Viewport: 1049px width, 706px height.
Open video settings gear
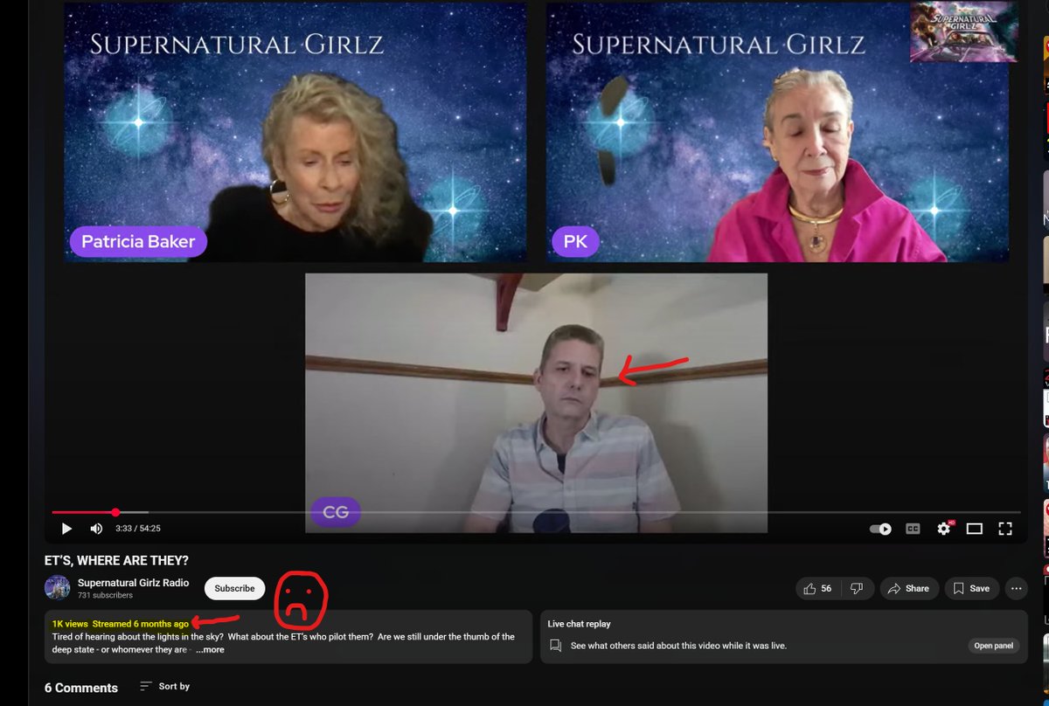click(944, 529)
